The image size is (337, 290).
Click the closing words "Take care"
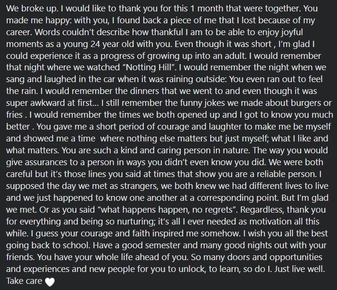coord(24,281)
